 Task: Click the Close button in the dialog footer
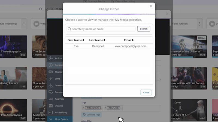coord(146,92)
